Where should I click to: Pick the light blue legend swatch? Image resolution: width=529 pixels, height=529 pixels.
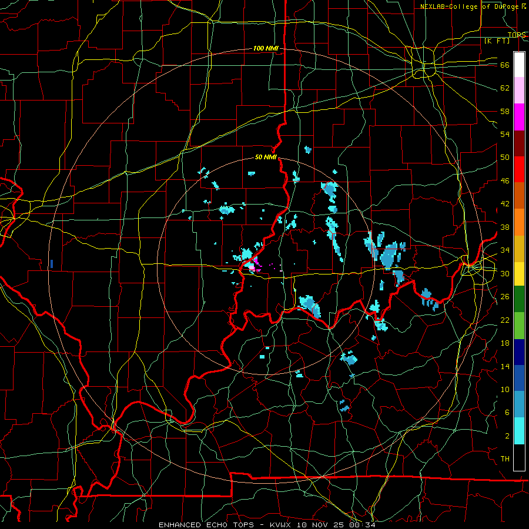pyautogui.click(x=519, y=404)
